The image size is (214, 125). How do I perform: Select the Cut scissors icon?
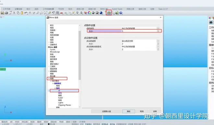14,13
